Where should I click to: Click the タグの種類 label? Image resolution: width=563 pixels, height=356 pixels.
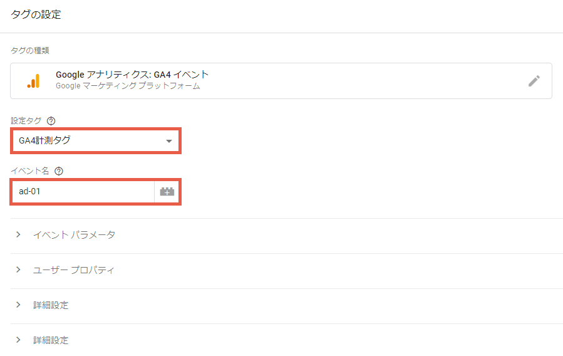30,51
